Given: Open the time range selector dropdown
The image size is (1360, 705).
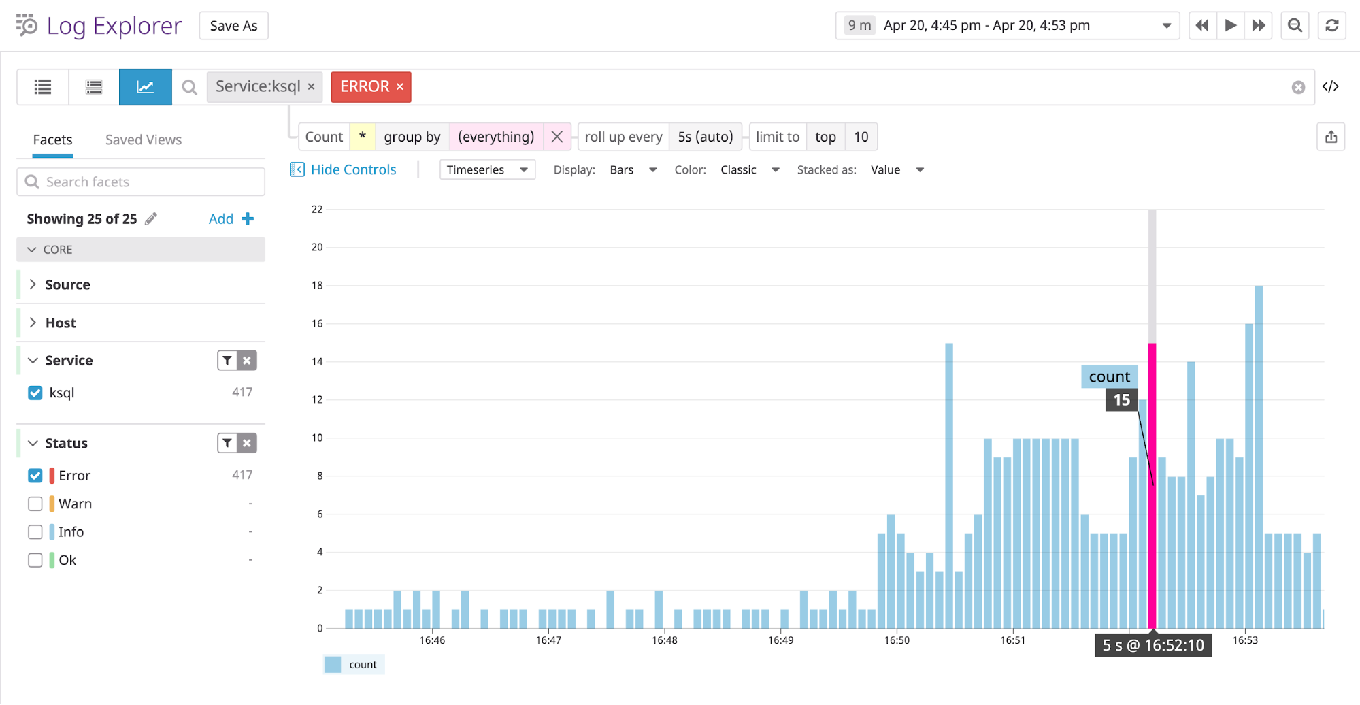Looking at the screenshot, I should pyautogui.click(x=1165, y=25).
